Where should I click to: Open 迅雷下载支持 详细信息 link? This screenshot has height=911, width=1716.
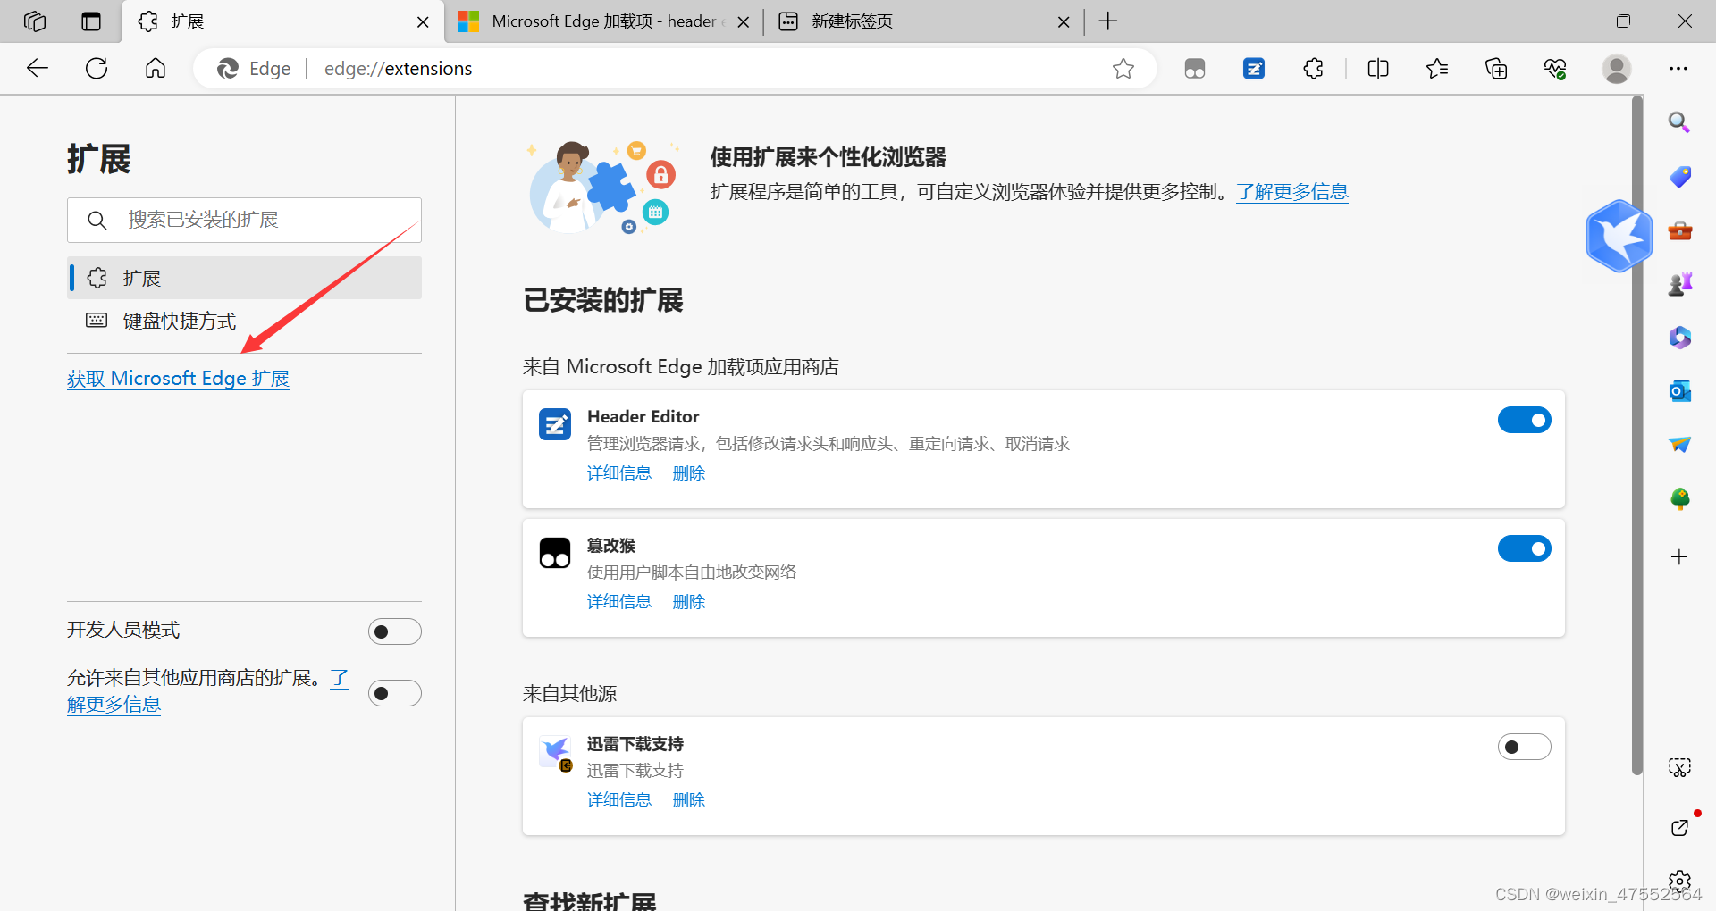(618, 800)
